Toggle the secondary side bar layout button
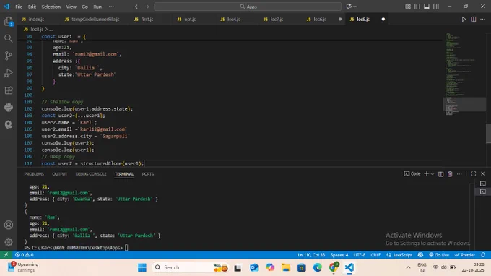 [x=436, y=7]
